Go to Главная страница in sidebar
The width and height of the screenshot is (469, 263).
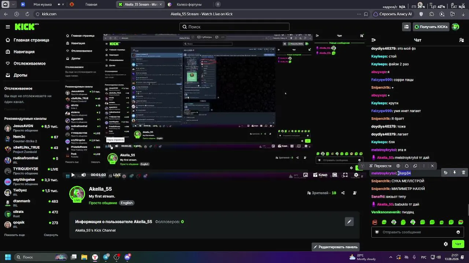click(27, 40)
